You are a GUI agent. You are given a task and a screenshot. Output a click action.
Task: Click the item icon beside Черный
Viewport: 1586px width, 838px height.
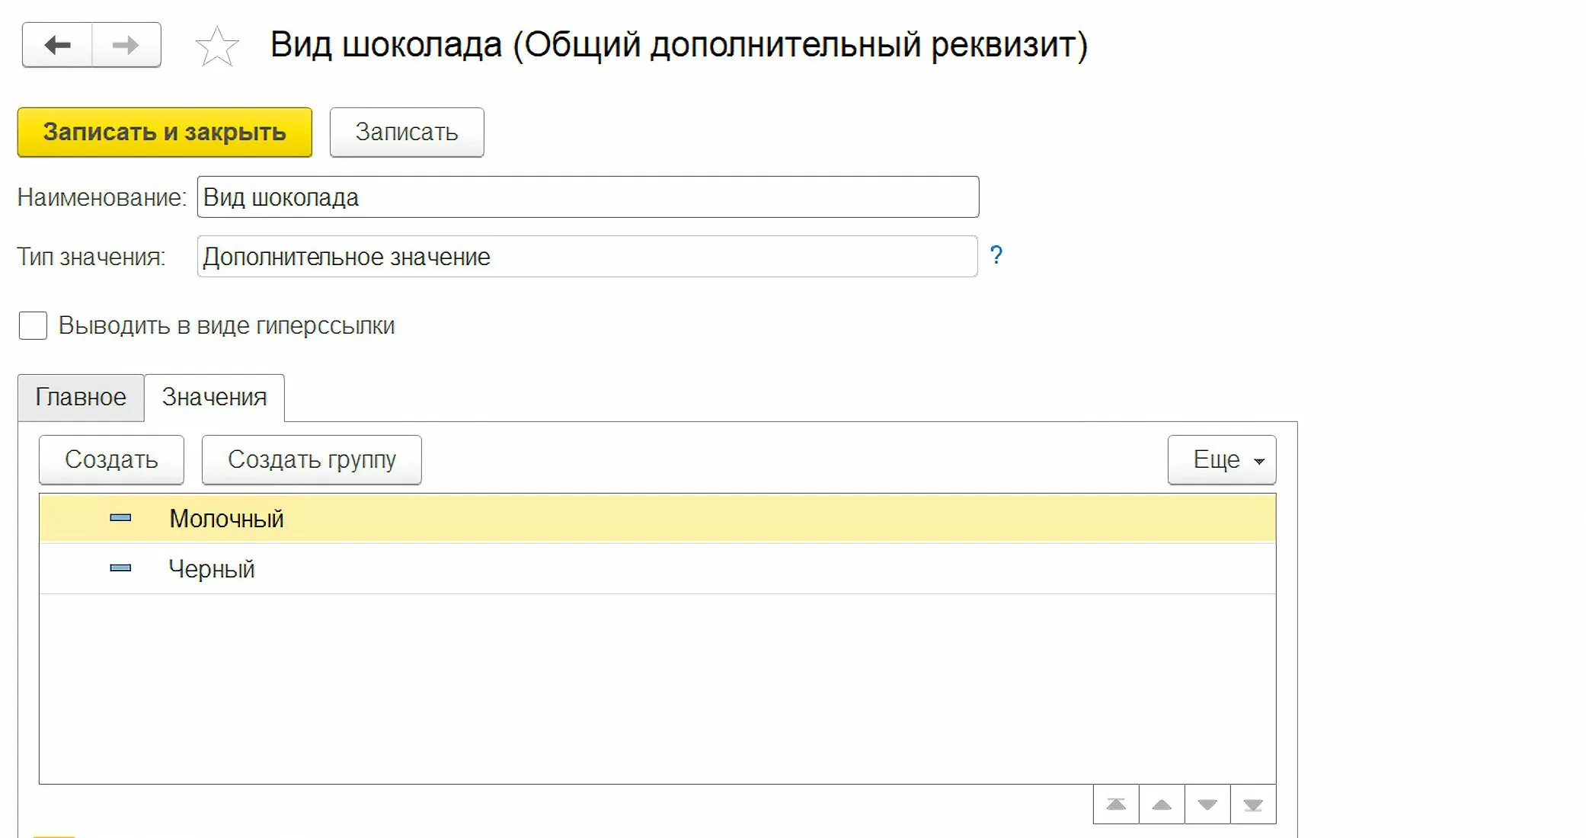point(120,568)
